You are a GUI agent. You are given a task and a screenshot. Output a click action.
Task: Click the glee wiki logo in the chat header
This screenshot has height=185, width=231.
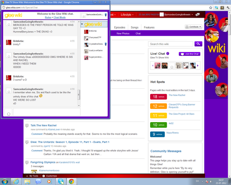pyautogui.click(x=13, y=15)
